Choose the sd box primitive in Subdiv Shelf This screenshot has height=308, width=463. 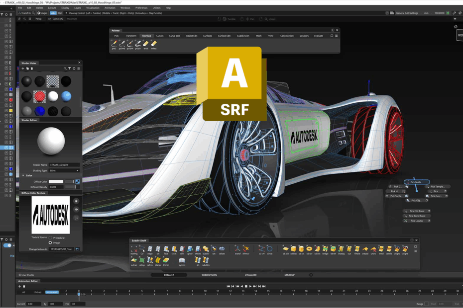[x=293, y=248]
